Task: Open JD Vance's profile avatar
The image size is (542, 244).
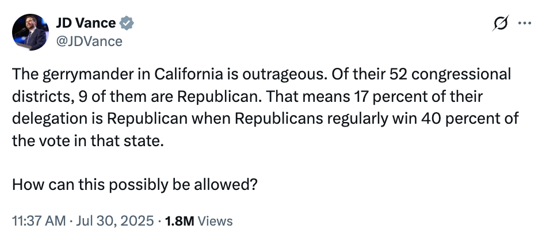Action: 30,32
